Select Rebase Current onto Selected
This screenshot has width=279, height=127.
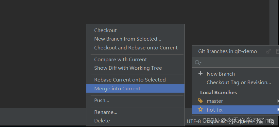tap(135, 80)
